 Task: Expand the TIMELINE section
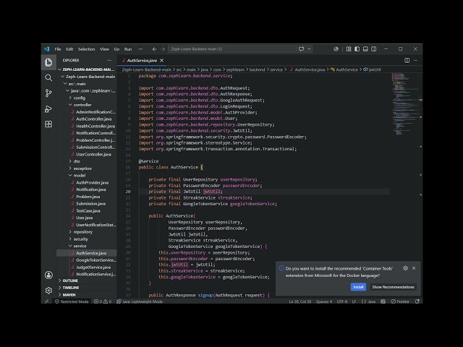click(87, 288)
